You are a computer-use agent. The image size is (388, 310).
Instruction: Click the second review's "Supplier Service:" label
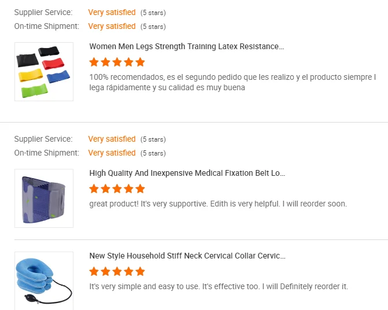[x=43, y=139]
